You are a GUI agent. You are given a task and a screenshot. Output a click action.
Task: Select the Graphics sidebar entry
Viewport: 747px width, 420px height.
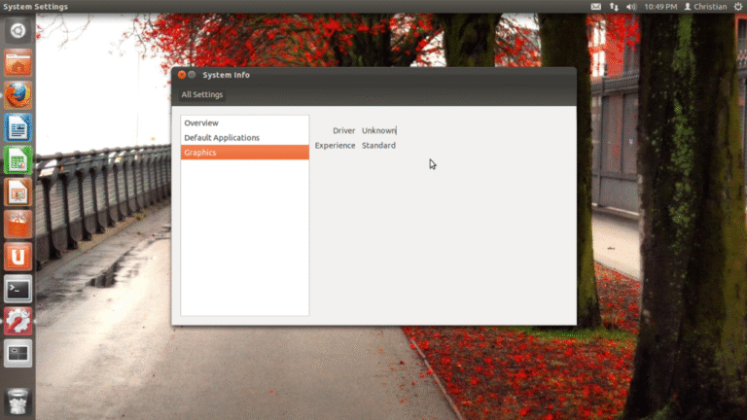(200, 153)
